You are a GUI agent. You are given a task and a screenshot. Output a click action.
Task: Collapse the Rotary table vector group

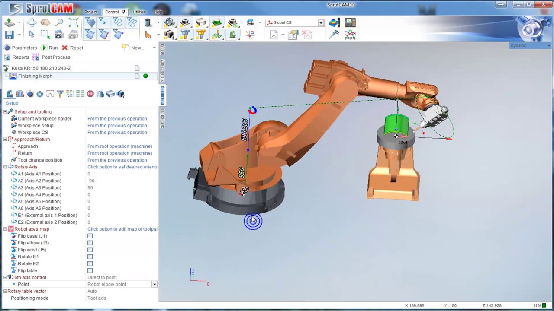tap(6, 291)
